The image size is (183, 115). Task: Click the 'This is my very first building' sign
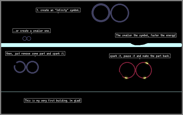coord(53,101)
